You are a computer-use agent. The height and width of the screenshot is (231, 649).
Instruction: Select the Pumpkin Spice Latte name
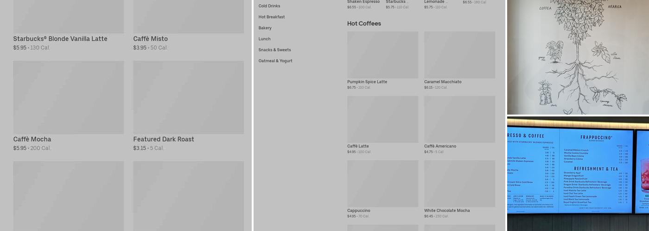(367, 82)
